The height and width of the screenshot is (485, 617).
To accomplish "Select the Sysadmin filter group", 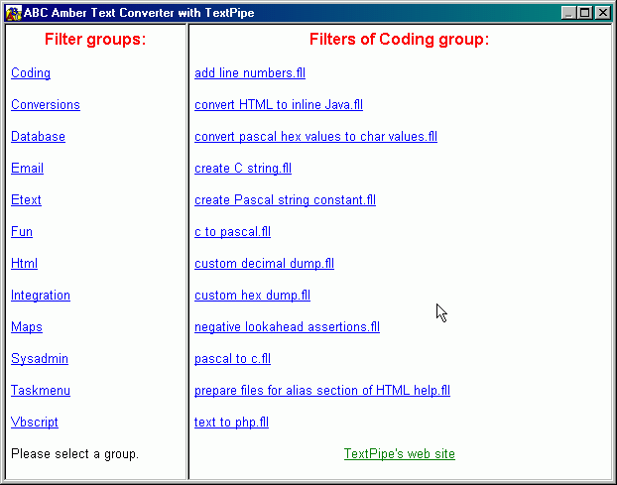I will coord(40,359).
